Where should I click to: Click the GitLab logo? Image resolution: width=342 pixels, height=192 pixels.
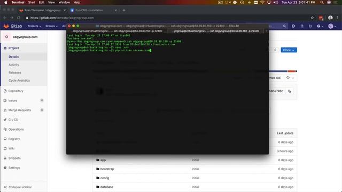click(x=13, y=26)
